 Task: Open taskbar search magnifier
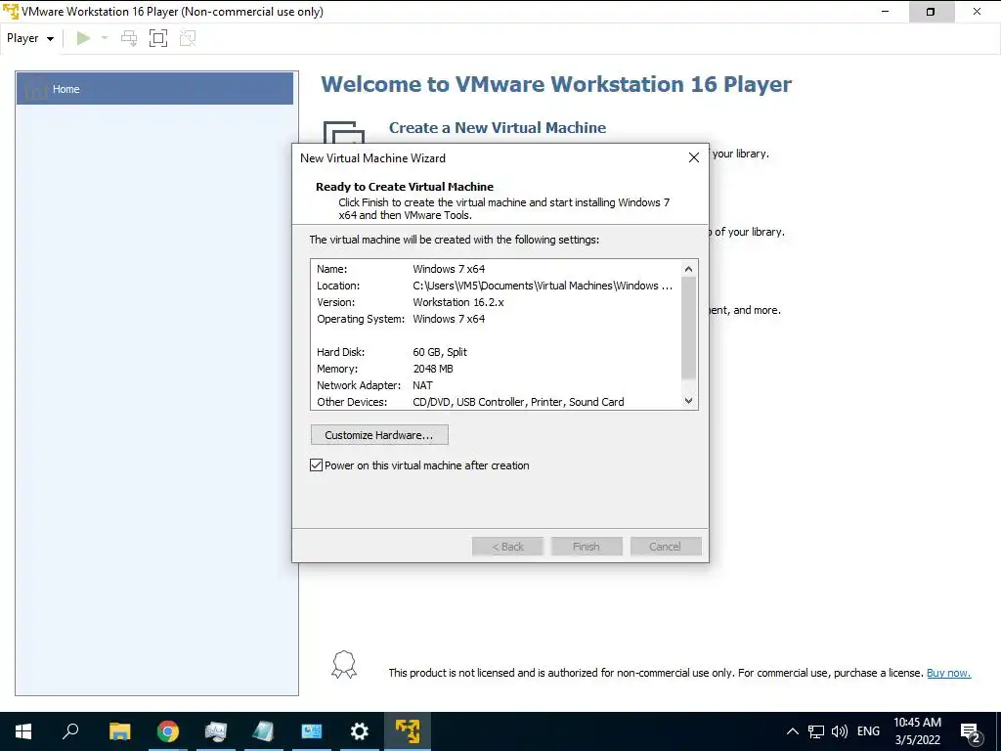70,731
